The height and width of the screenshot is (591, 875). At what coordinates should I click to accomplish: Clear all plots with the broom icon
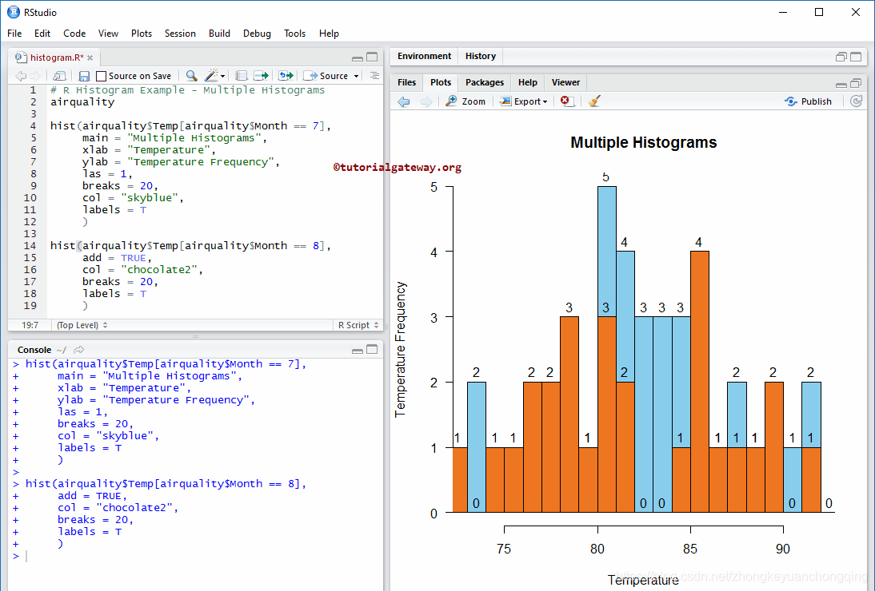point(594,101)
